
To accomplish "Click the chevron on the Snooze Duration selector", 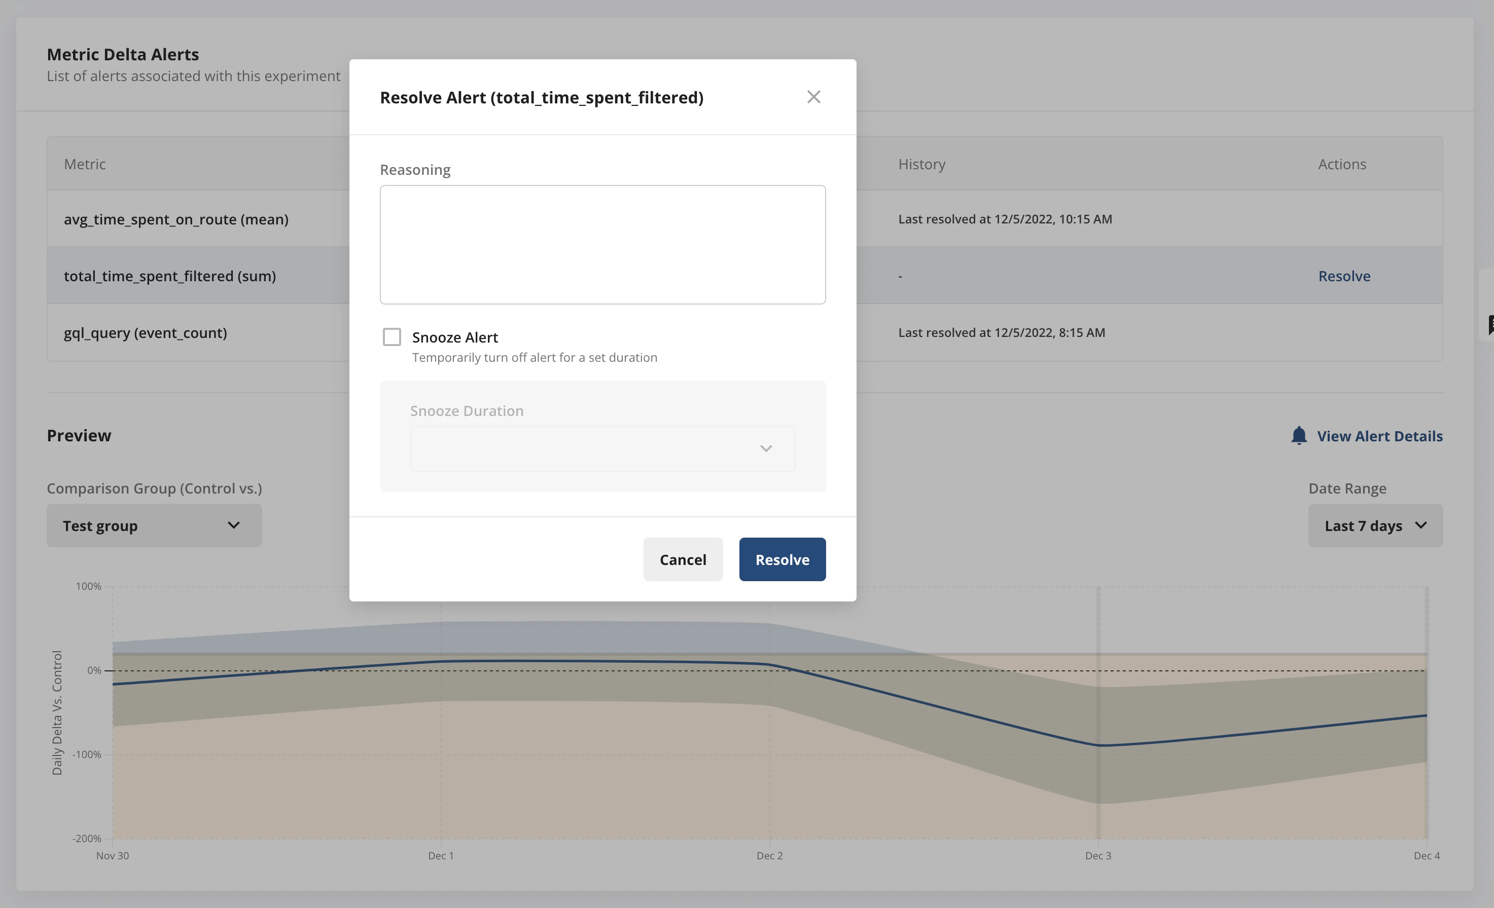I will [x=766, y=448].
